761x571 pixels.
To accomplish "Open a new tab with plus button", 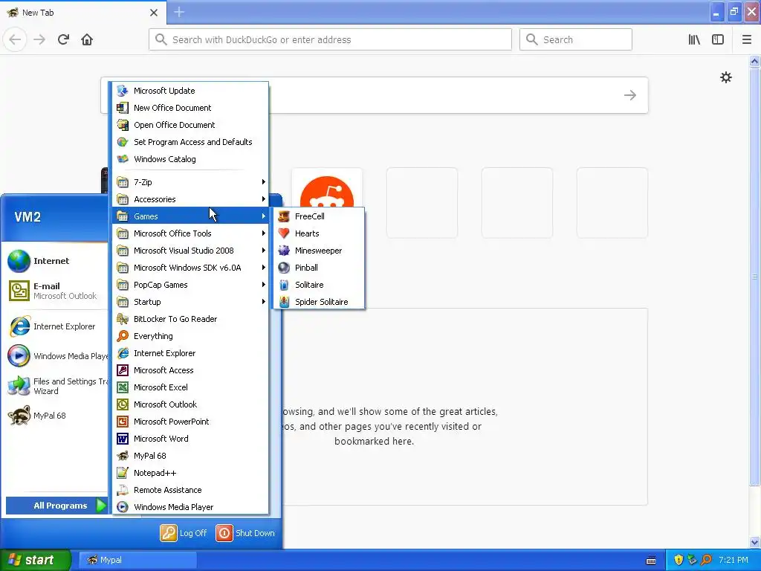I will coord(179,12).
